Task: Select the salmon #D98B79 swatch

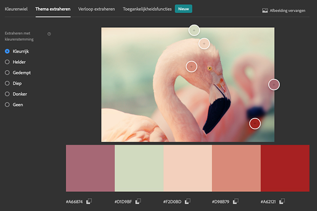Action: tap(236, 168)
